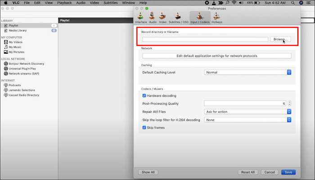315x180 pixels.
Task: Click the Post-Processing Quality stepper arrows
Action: (289, 103)
